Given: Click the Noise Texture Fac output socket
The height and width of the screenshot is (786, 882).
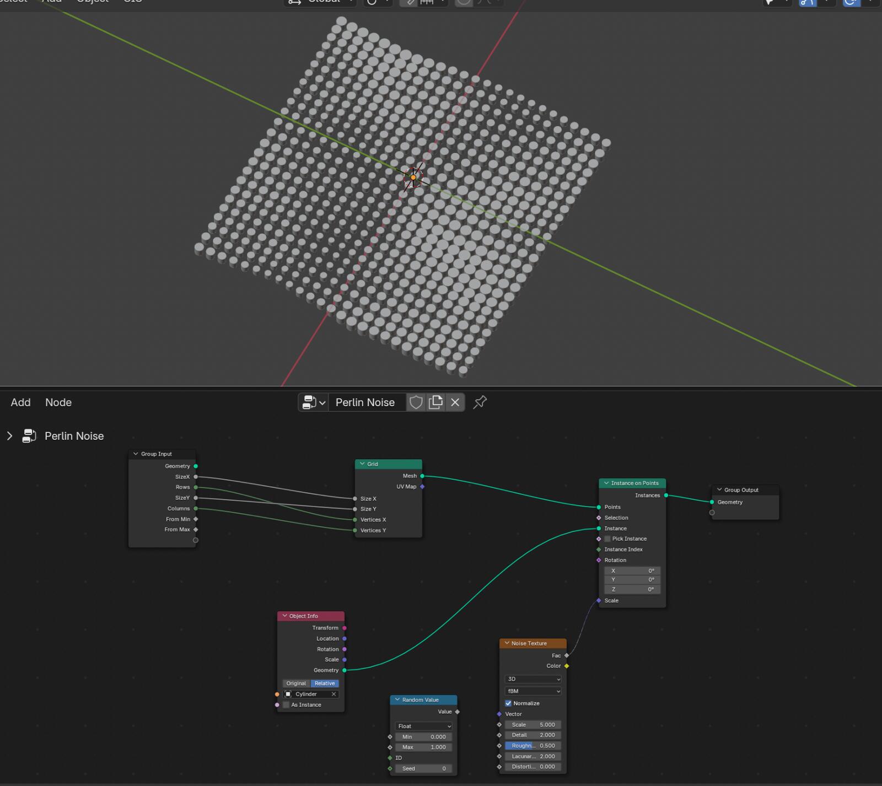Looking at the screenshot, I should point(567,655).
